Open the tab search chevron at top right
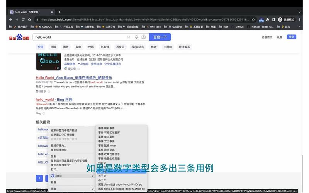309x193 pixels. pyautogui.click(x=300, y=12)
